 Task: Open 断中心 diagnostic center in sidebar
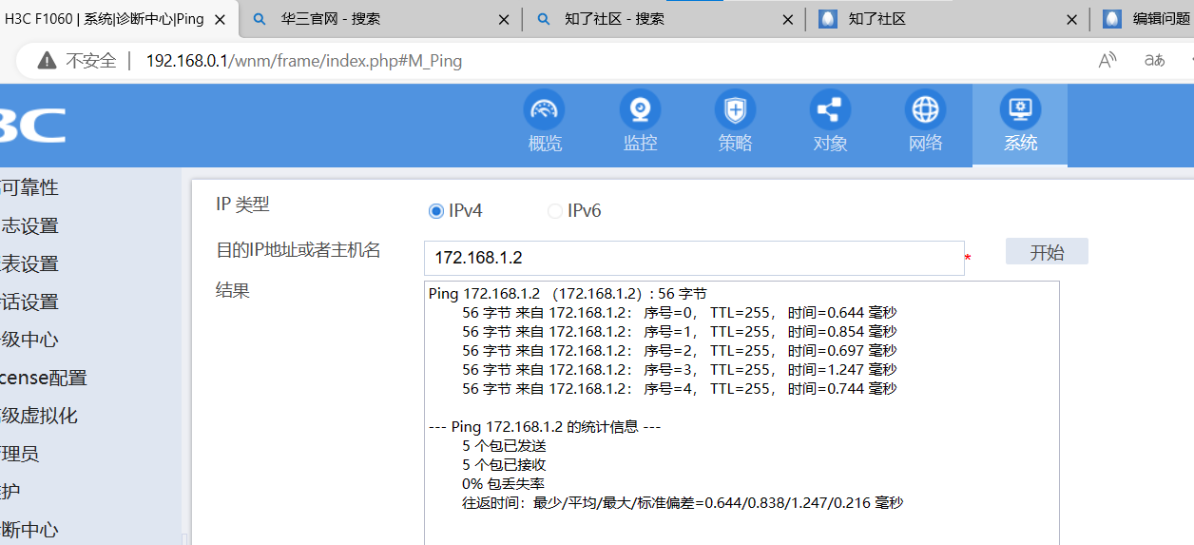pos(29,530)
